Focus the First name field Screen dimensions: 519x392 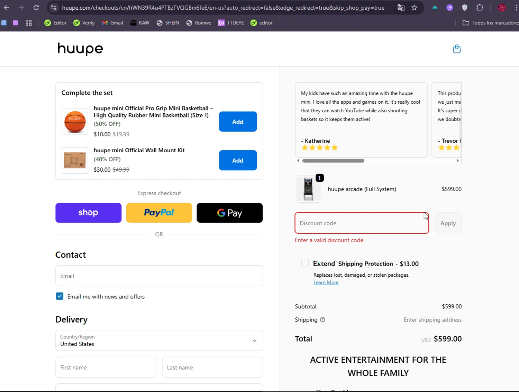tap(106, 367)
